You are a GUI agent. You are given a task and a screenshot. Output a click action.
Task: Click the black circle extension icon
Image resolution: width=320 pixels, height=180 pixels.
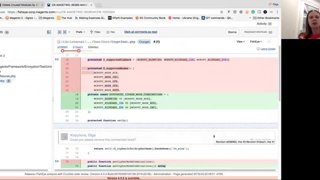(265, 12)
